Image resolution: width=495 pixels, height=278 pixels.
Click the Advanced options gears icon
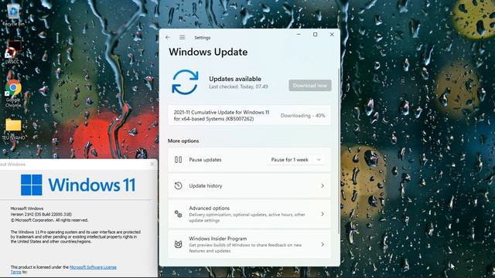point(178,214)
